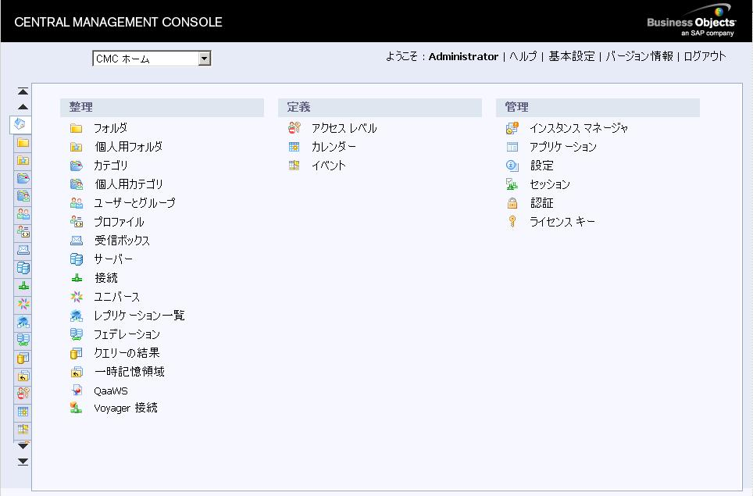Open the レプリケーション一覧 link
Image resolution: width=753 pixels, height=496 pixels.
pyautogui.click(x=139, y=316)
